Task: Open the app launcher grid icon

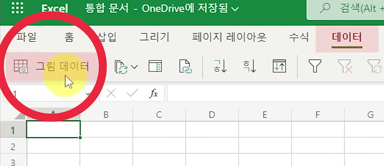Action: 18,8
